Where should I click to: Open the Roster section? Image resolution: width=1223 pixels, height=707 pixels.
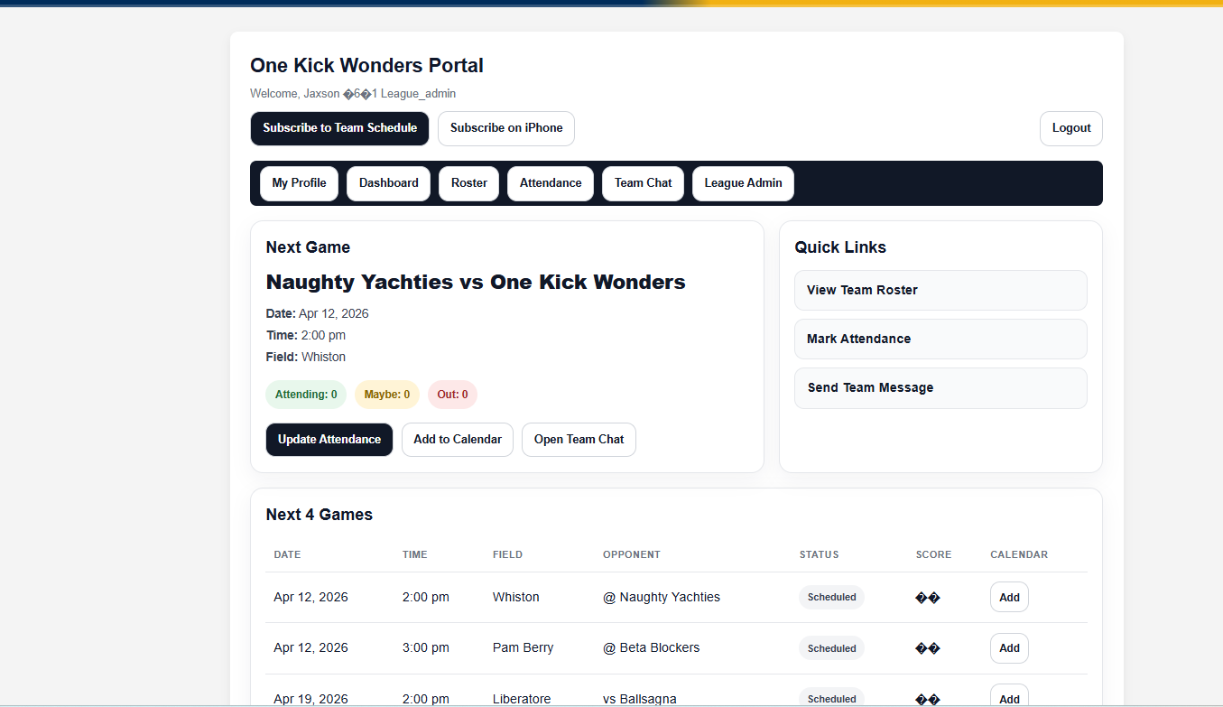[468, 183]
